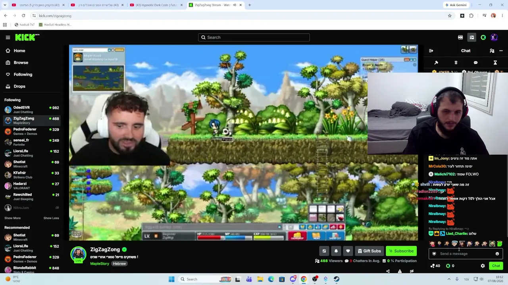Open BlondeRabbit channel in Recommended
Screen dimensions: 508x285
click(x=32, y=270)
